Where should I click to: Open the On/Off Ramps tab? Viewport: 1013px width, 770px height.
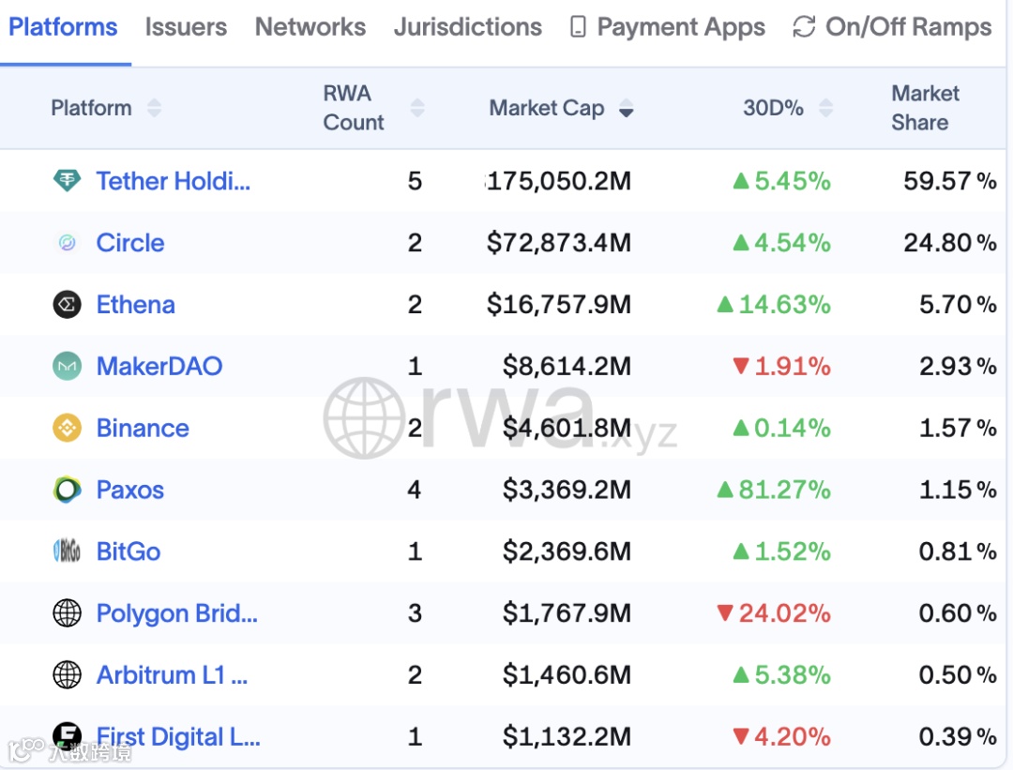908,27
